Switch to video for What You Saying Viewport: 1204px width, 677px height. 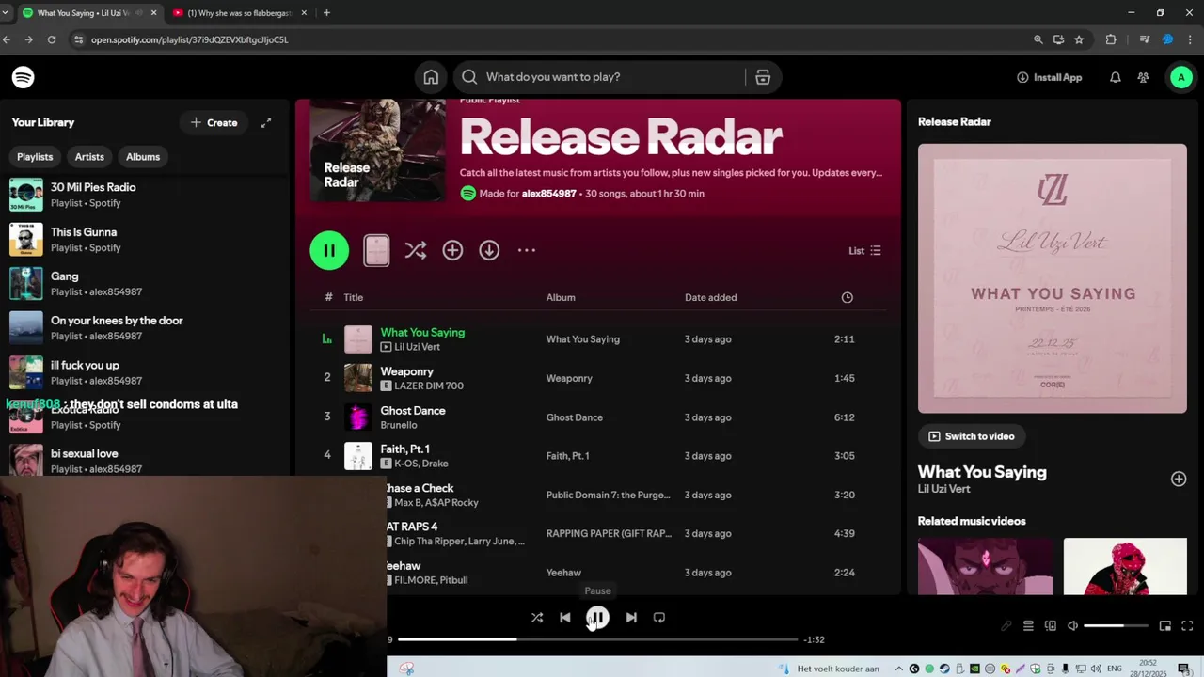click(x=972, y=436)
